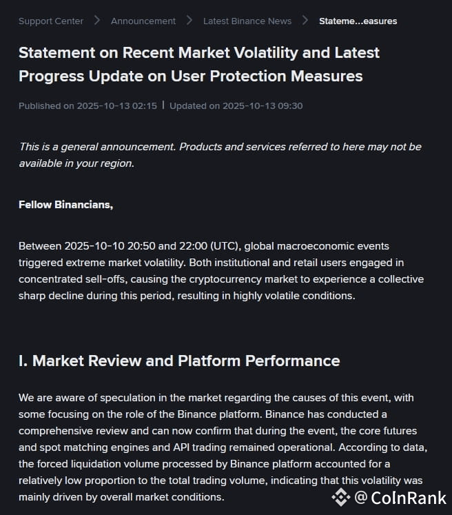Click the @ symbol in the watermark

pyautogui.click(x=361, y=497)
